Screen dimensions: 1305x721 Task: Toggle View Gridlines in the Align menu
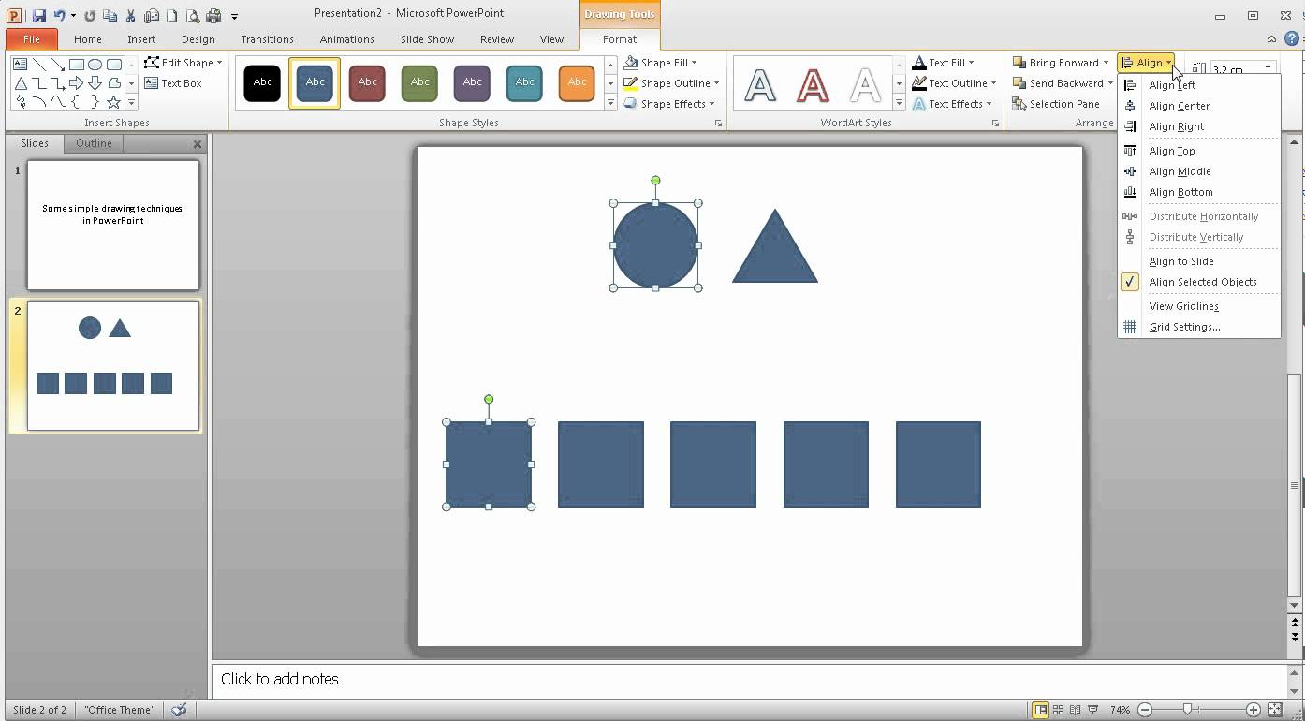coord(1183,305)
